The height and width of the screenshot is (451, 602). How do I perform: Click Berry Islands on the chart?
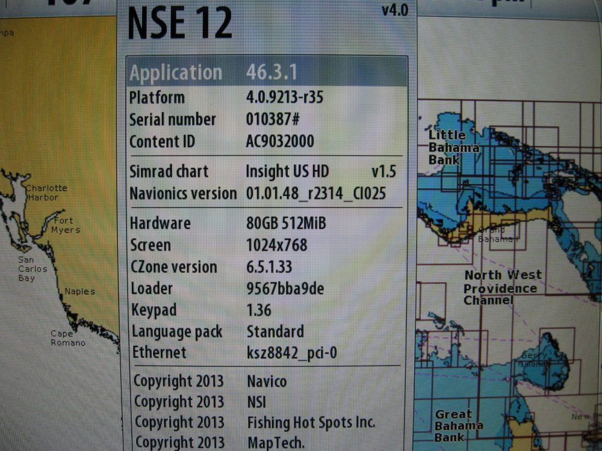534,360
